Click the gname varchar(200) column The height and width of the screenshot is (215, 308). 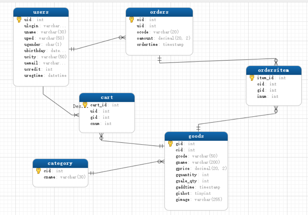197,162
